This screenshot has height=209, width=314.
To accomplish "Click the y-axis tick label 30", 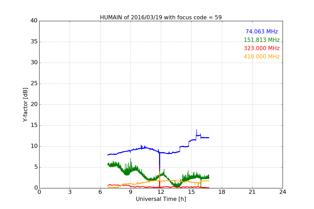I will click(34, 63).
